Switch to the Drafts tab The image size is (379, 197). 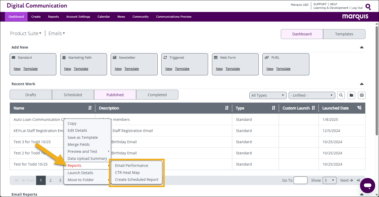point(31,95)
